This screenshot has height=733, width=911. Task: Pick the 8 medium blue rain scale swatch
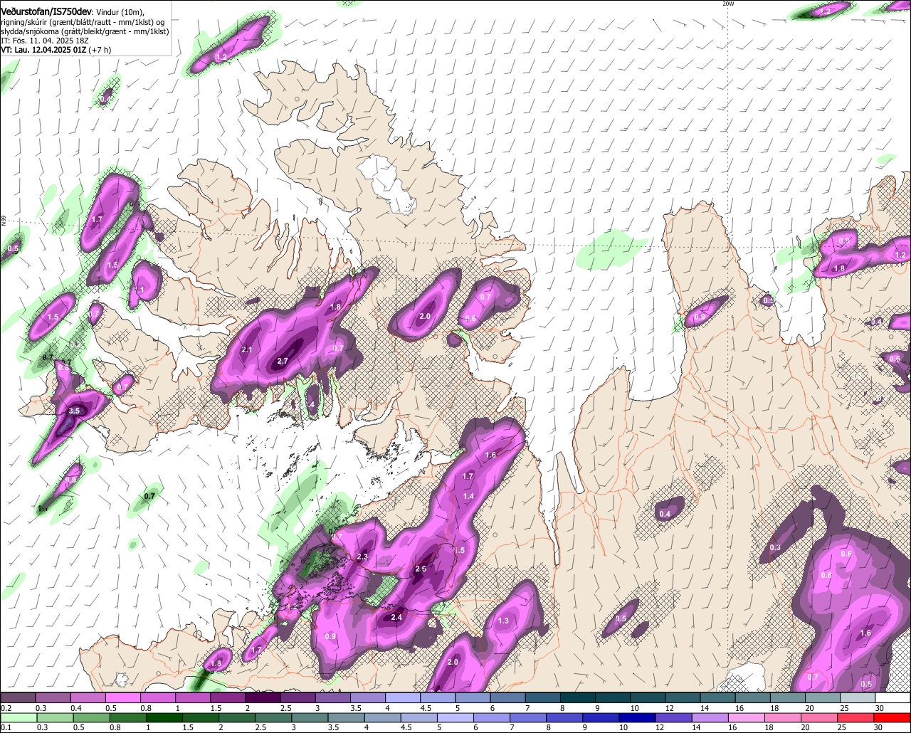coord(565,717)
